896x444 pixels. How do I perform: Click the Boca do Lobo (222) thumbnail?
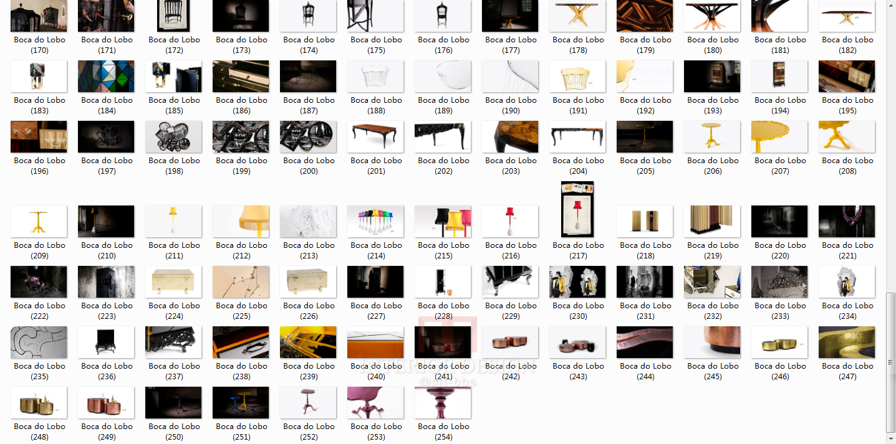coord(39,281)
